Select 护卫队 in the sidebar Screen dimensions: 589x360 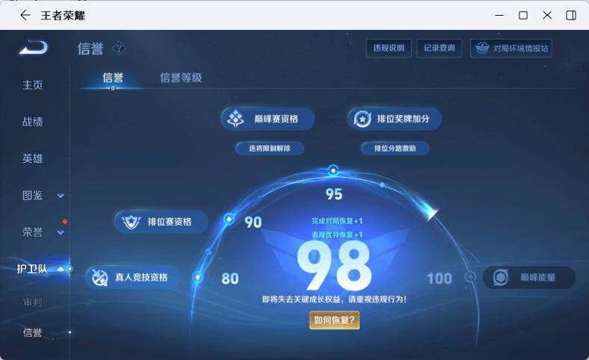[32, 269]
